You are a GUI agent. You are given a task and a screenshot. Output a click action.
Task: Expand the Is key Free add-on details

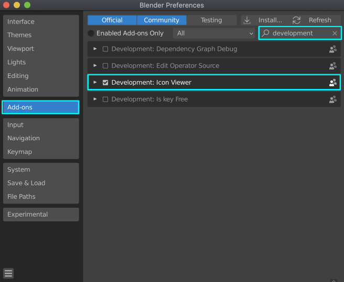pos(95,99)
